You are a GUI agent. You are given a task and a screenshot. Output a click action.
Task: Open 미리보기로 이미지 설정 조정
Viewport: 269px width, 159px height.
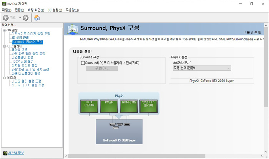pos(31,34)
